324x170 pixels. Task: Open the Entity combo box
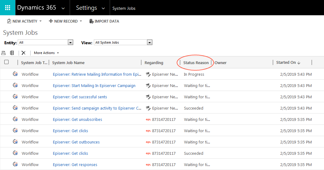click(x=46, y=42)
